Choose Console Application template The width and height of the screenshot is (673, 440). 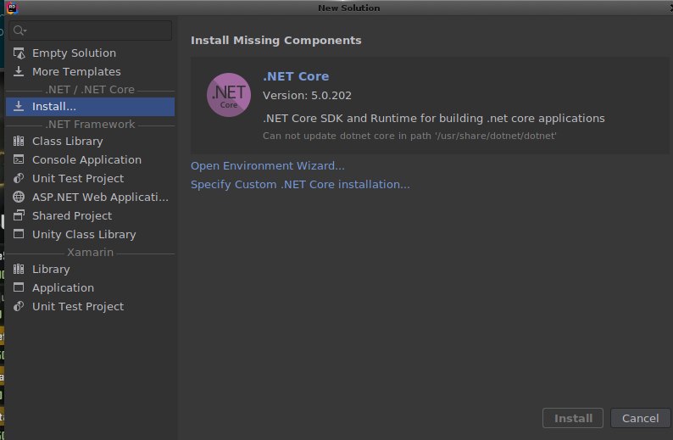coord(90,159)
